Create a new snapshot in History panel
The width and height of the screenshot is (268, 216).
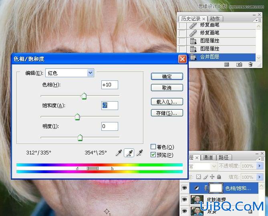239,64
